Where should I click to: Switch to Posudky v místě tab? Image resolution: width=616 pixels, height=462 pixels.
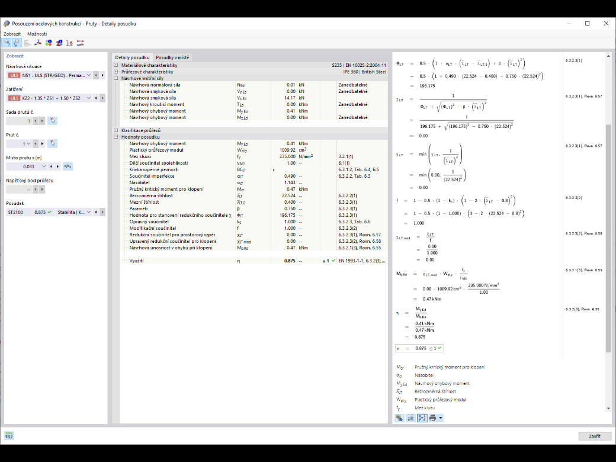172,57
